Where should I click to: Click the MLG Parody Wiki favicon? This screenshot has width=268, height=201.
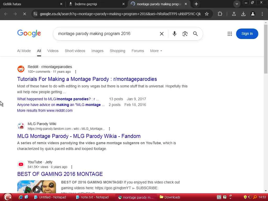(x=21, y=126)
